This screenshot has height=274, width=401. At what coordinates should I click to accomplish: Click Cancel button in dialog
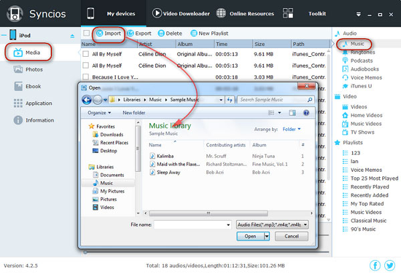click(x=291, y=236)
